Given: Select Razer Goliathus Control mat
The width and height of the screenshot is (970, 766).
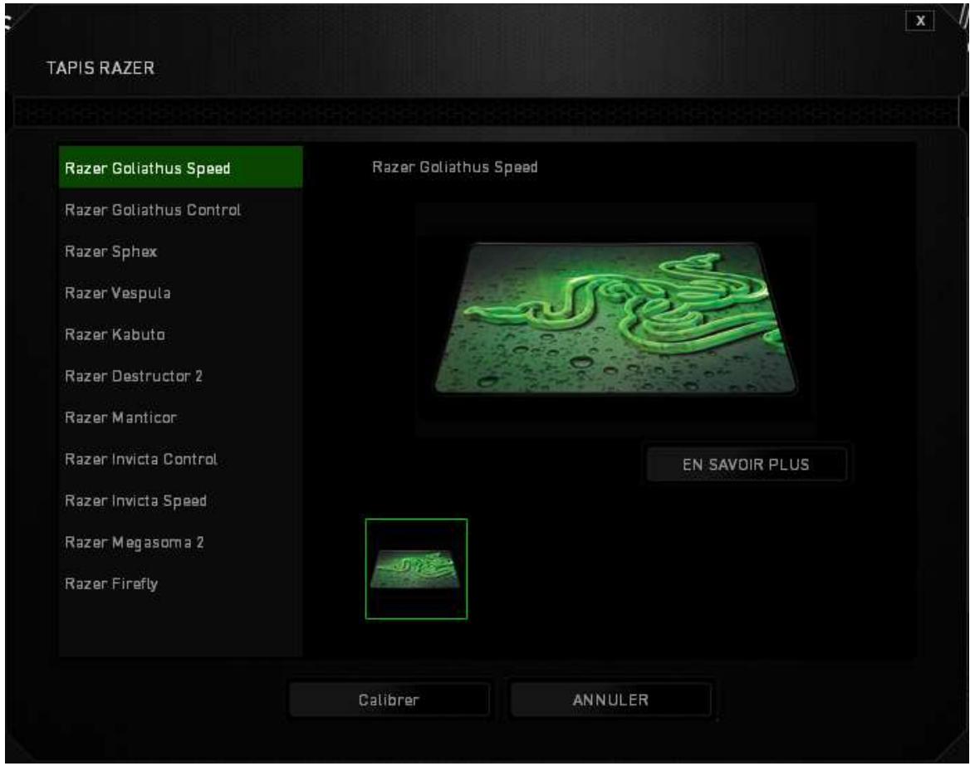Looking at the screenshot, I should tap(181, 210).
